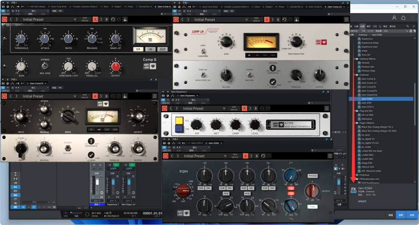This screenshot has width=419, height=225.
Task: Toggle power button in Gem Comp LA plugin
Action: point(176,20)
